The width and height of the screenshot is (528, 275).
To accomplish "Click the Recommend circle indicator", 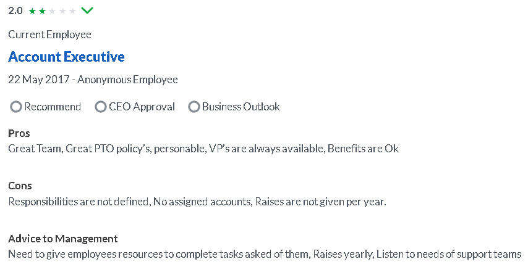I will 16,107.
